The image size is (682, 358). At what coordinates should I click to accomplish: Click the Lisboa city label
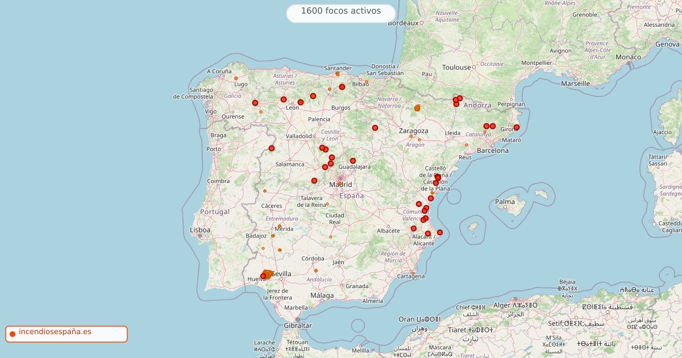(x=201, y=230)
